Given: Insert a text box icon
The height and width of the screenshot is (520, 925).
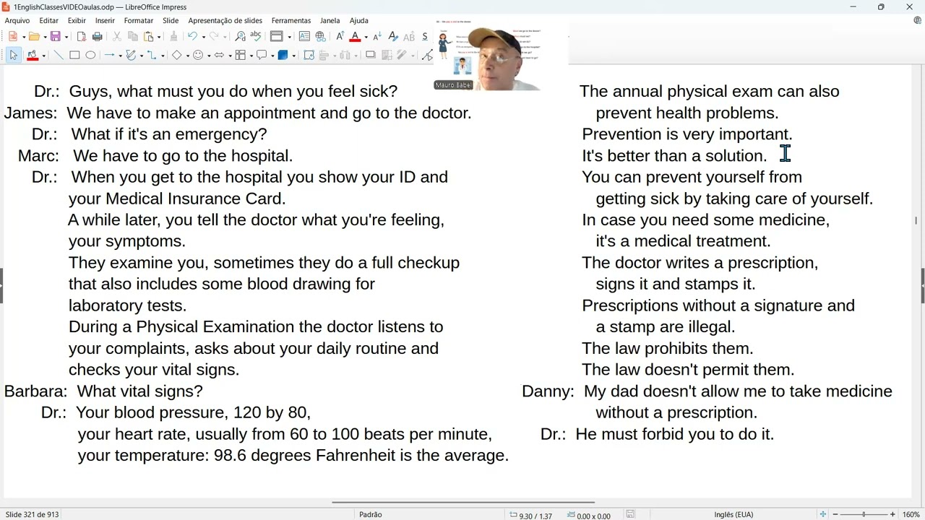Looking at the screenshot, I should pyautogui.click(x=304, y=36).
